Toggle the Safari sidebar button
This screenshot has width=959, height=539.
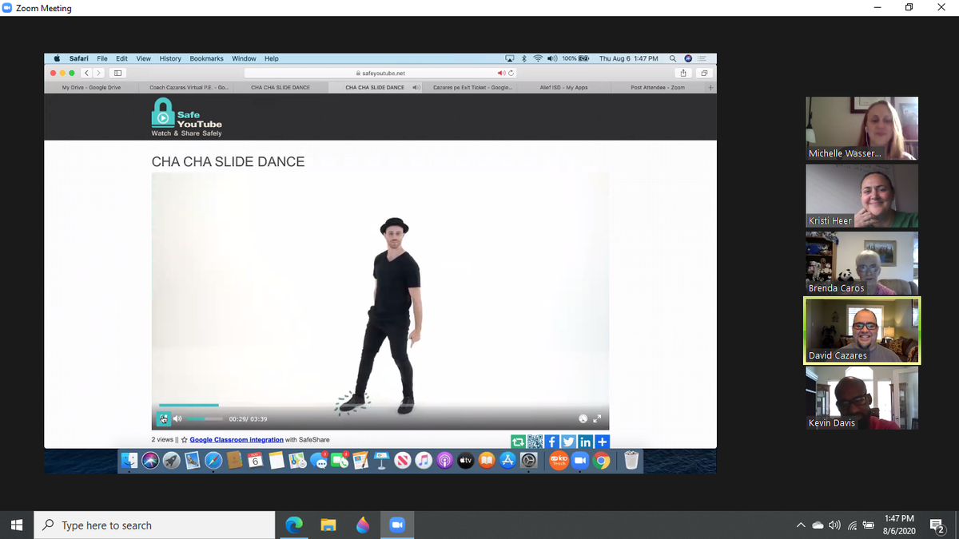coord(117,73)
